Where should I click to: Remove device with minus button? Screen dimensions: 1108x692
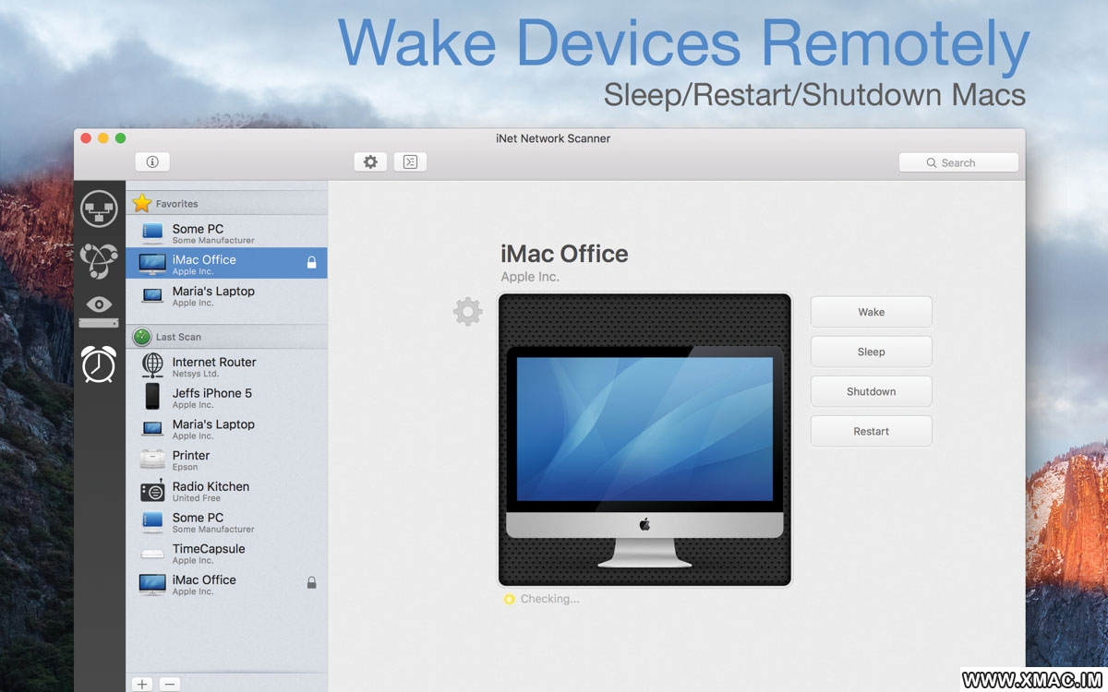tap(170, 684)
